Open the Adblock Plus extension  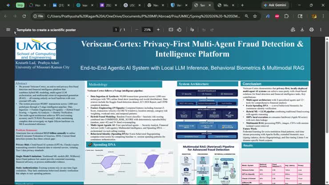277,16
